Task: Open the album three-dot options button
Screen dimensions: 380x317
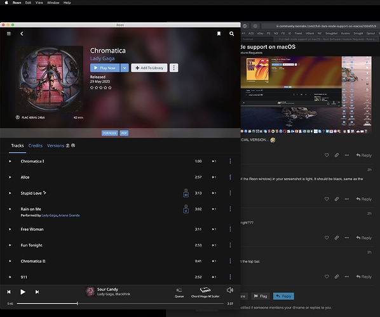Action: tap(173, 68)
